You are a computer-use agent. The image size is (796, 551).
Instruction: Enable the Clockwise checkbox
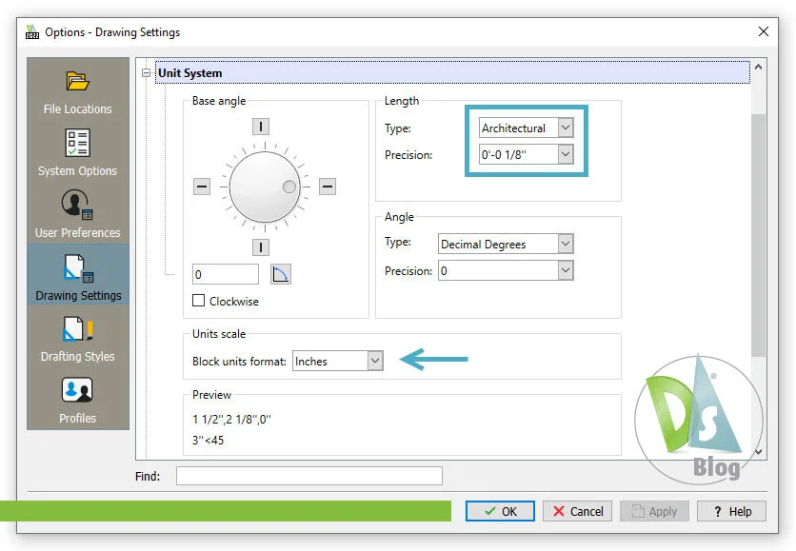[x=199, y=301]
